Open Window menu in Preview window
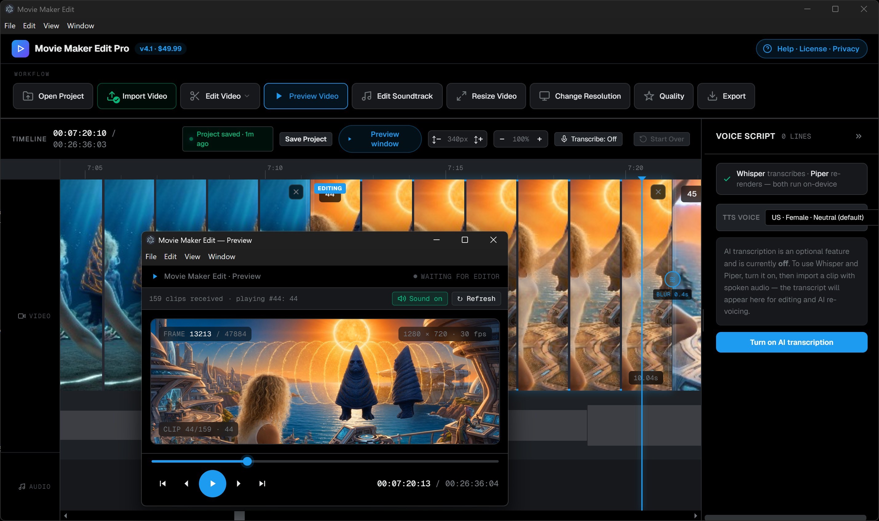Screen dimensions: 879x521 click(222, 257)
